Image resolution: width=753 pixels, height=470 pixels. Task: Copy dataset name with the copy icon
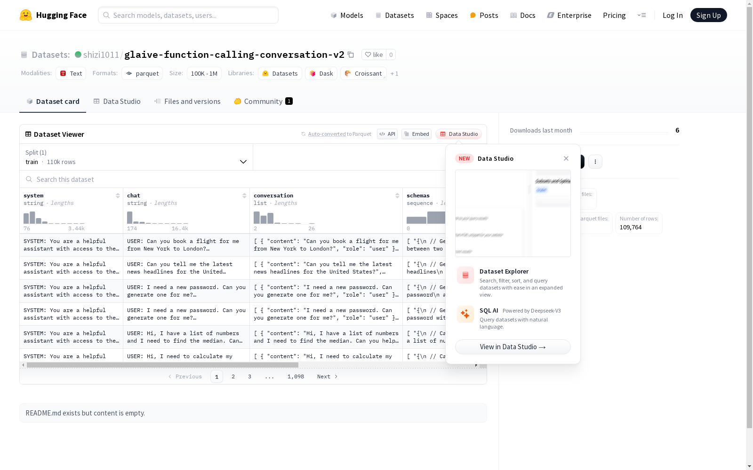[351, 55]
